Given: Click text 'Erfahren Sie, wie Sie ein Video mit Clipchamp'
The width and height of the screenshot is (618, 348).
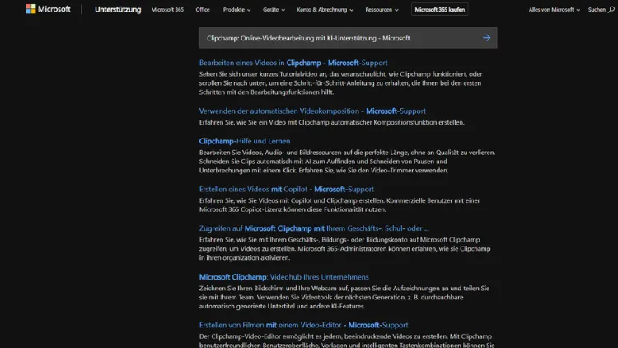Looking at the screenshot, I should point(331,122).
